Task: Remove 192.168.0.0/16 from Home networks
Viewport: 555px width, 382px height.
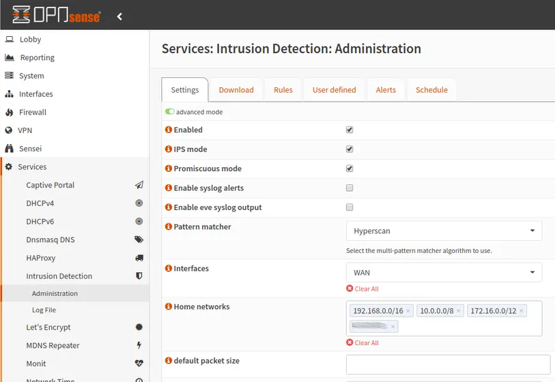Action: point(408,311)
